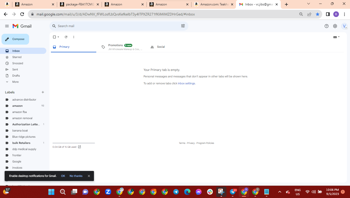Share this page from the address bar
350x198 pixels.
click(x=309, y=14)
